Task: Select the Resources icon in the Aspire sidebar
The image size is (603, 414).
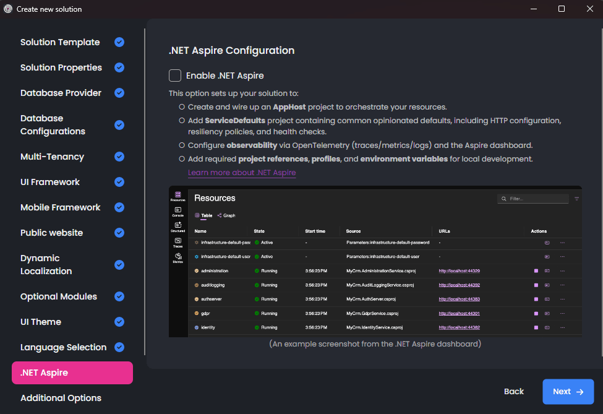Action: pos(177,194)
